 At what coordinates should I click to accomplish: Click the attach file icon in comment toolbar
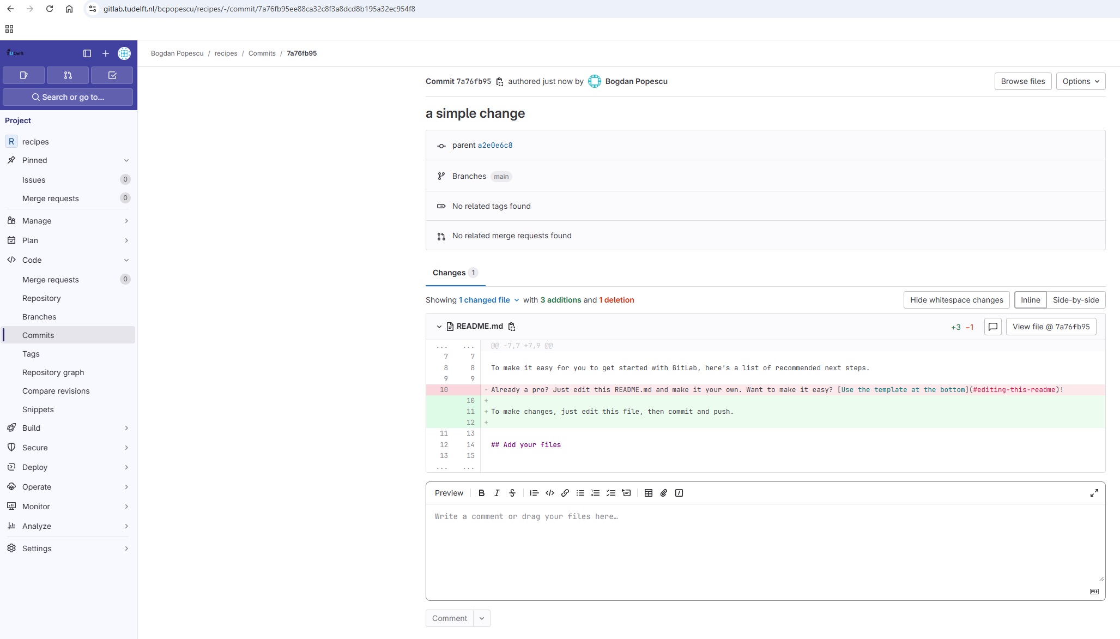663,493
